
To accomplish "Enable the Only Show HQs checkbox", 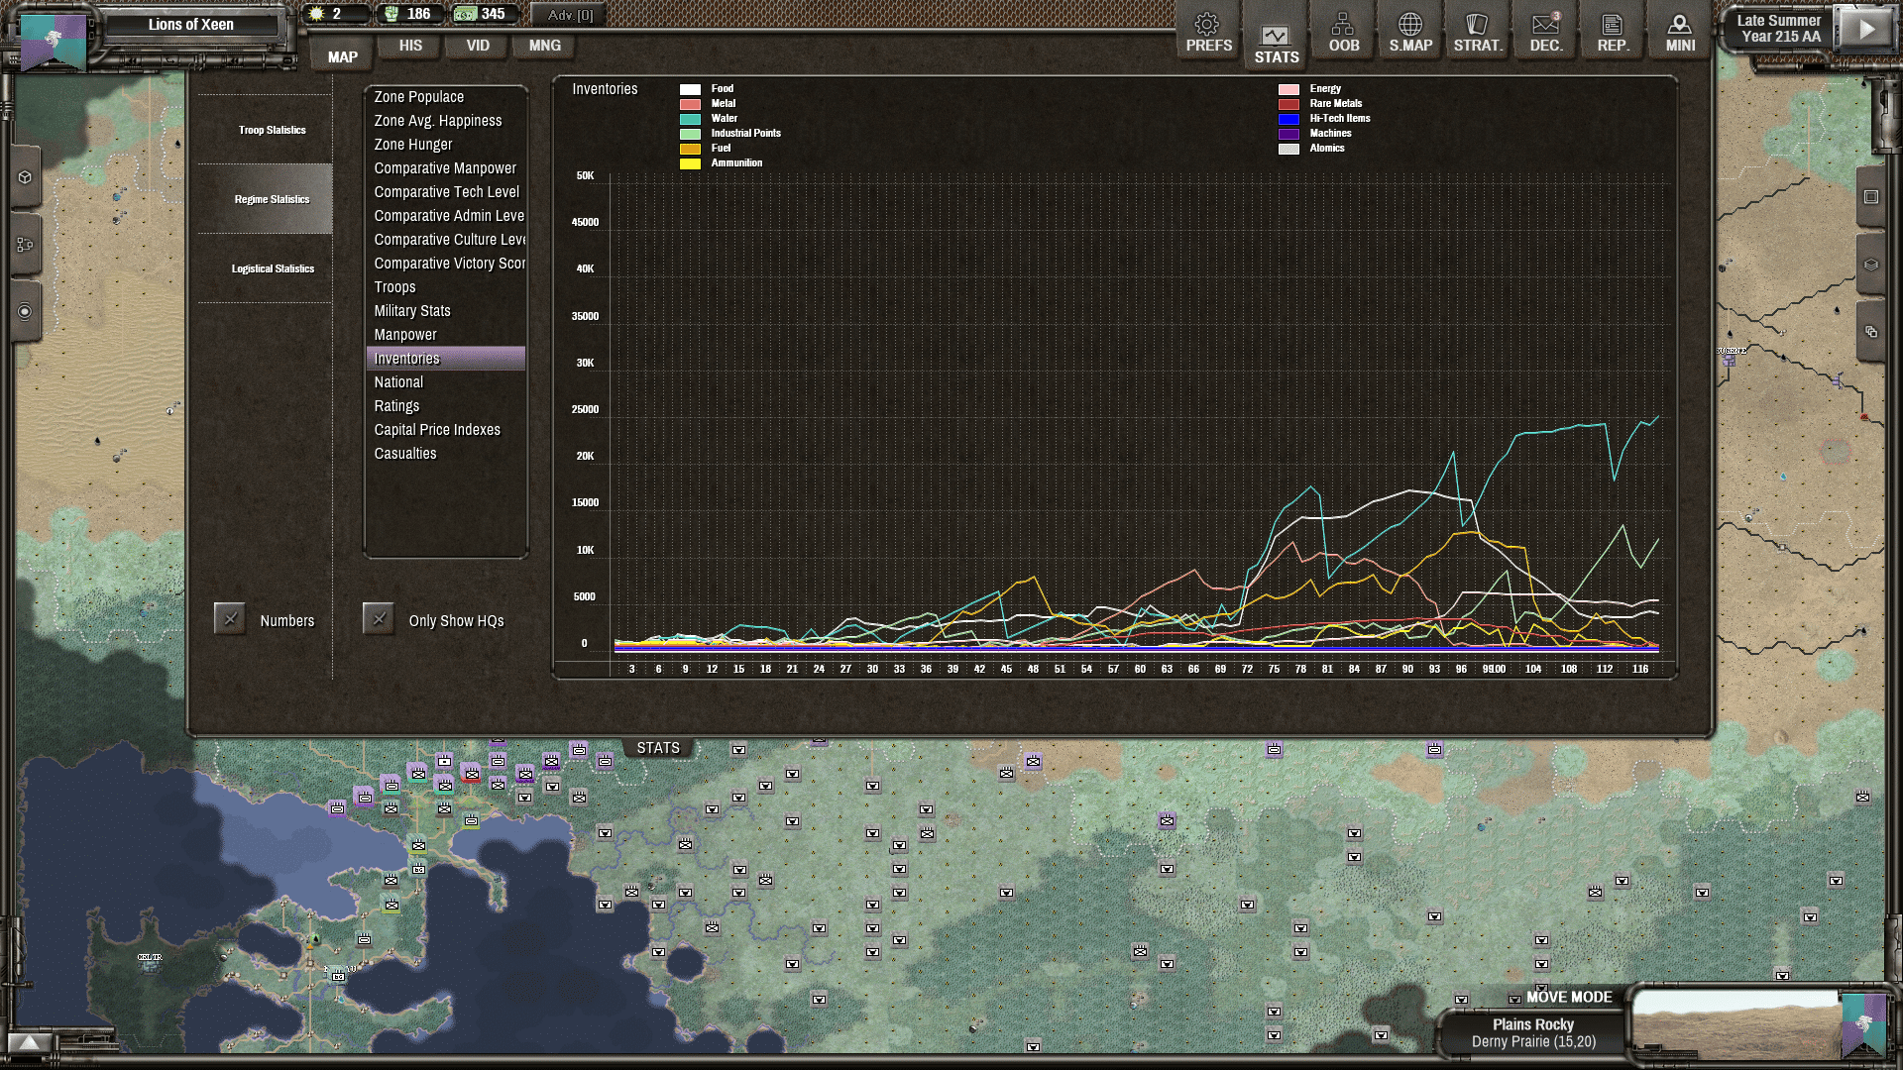I will (379, 619).
